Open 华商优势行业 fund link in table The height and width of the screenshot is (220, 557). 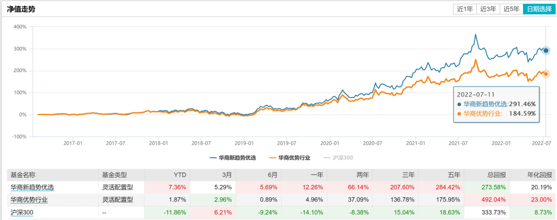(29, 199)
